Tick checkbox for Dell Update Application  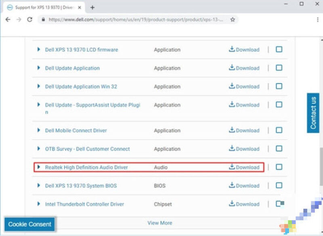point(279,68)
